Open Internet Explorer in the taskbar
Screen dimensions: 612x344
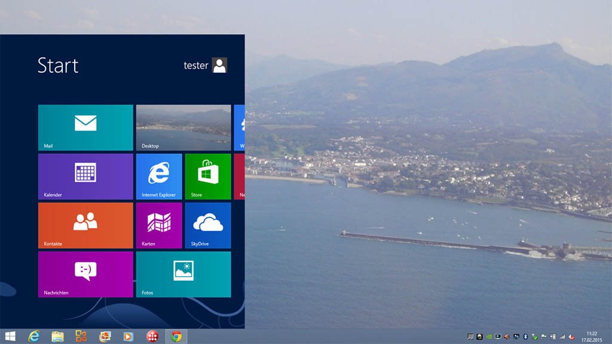pyautogui.click(x=34, y=336)
